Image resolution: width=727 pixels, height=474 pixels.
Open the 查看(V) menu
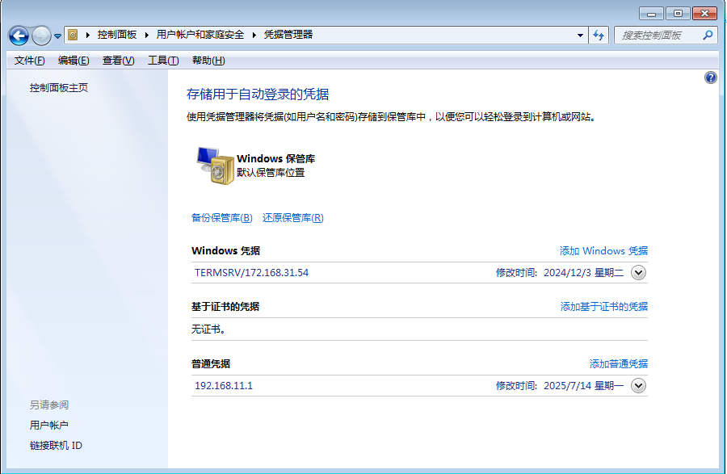coord(118,61)
